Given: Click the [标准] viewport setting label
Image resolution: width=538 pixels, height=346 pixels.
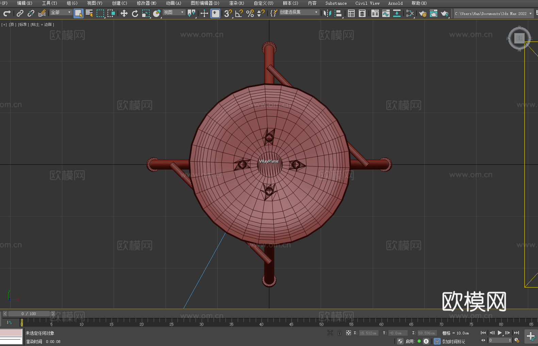Looking at the screenshot, I should point(23,24).
